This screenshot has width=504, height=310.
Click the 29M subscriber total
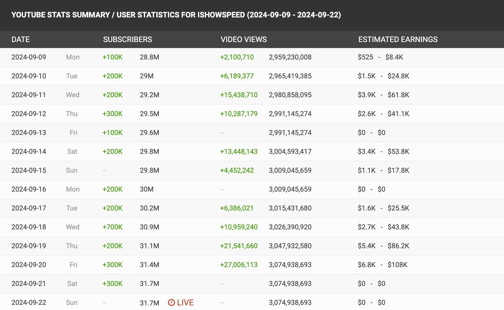(146, 76)
